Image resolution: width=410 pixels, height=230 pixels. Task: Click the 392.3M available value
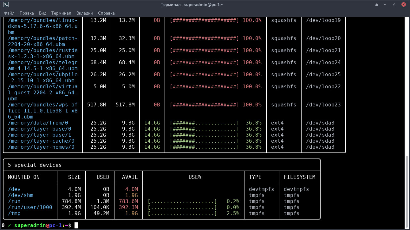[128, 207]
